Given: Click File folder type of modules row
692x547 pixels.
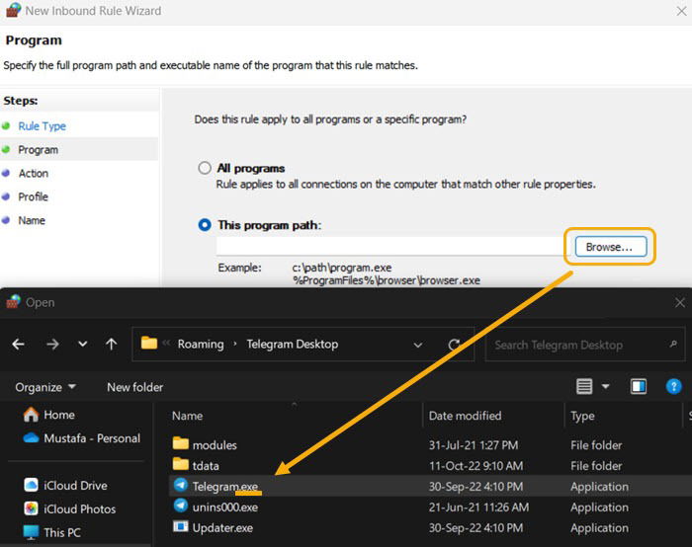Looking at the screenshot, I should [596, 445].
